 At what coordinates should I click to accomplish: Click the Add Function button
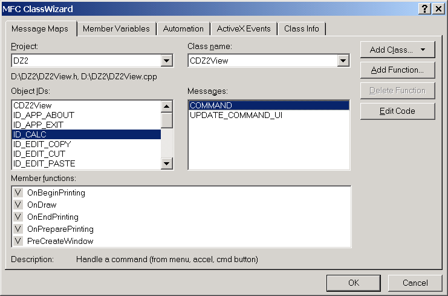pos(397,70)
